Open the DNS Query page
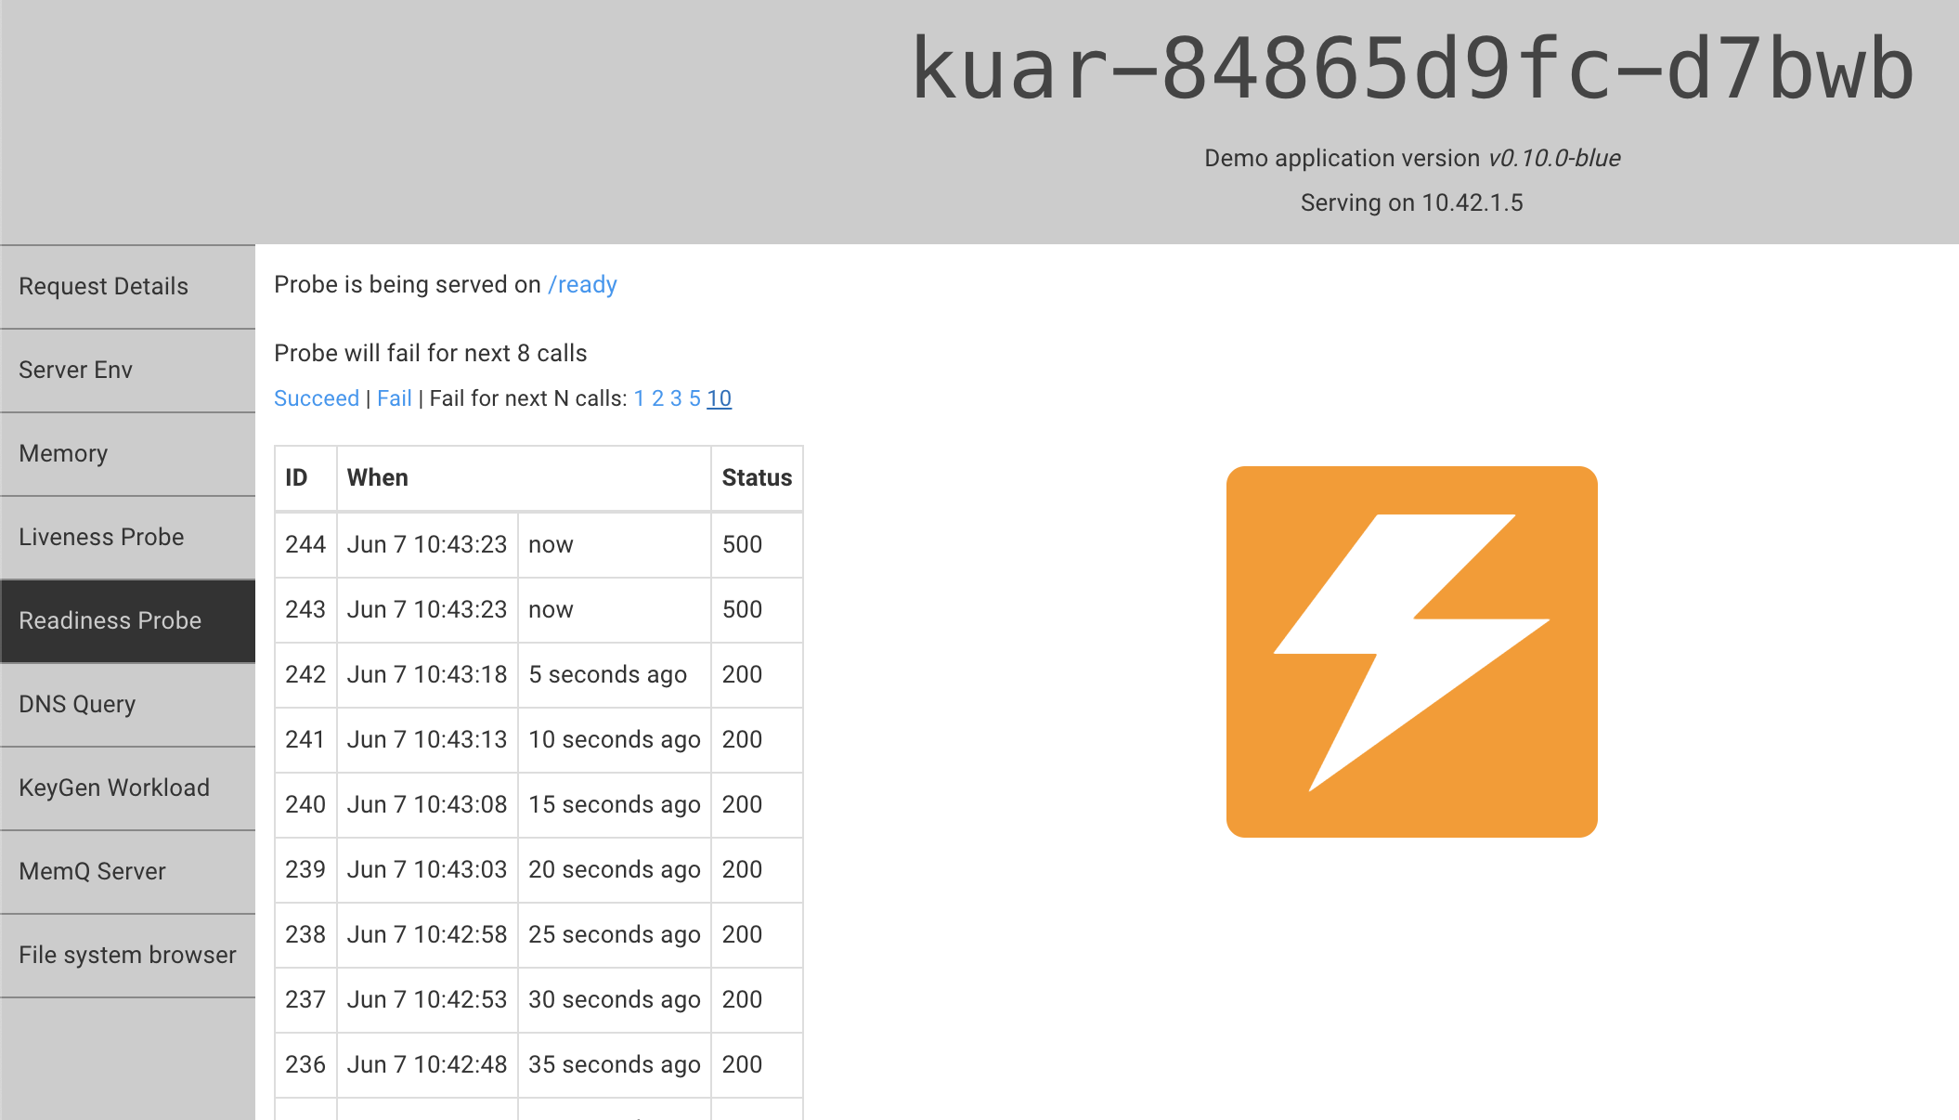Image resolution: width=1959 pixels, height=1120 pixels. point(78,704)
